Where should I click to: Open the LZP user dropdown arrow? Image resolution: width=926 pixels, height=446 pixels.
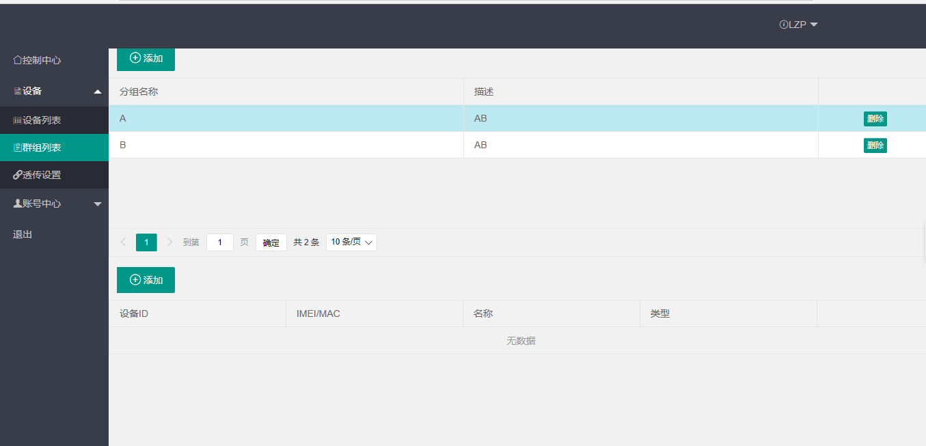pos(814,25)
